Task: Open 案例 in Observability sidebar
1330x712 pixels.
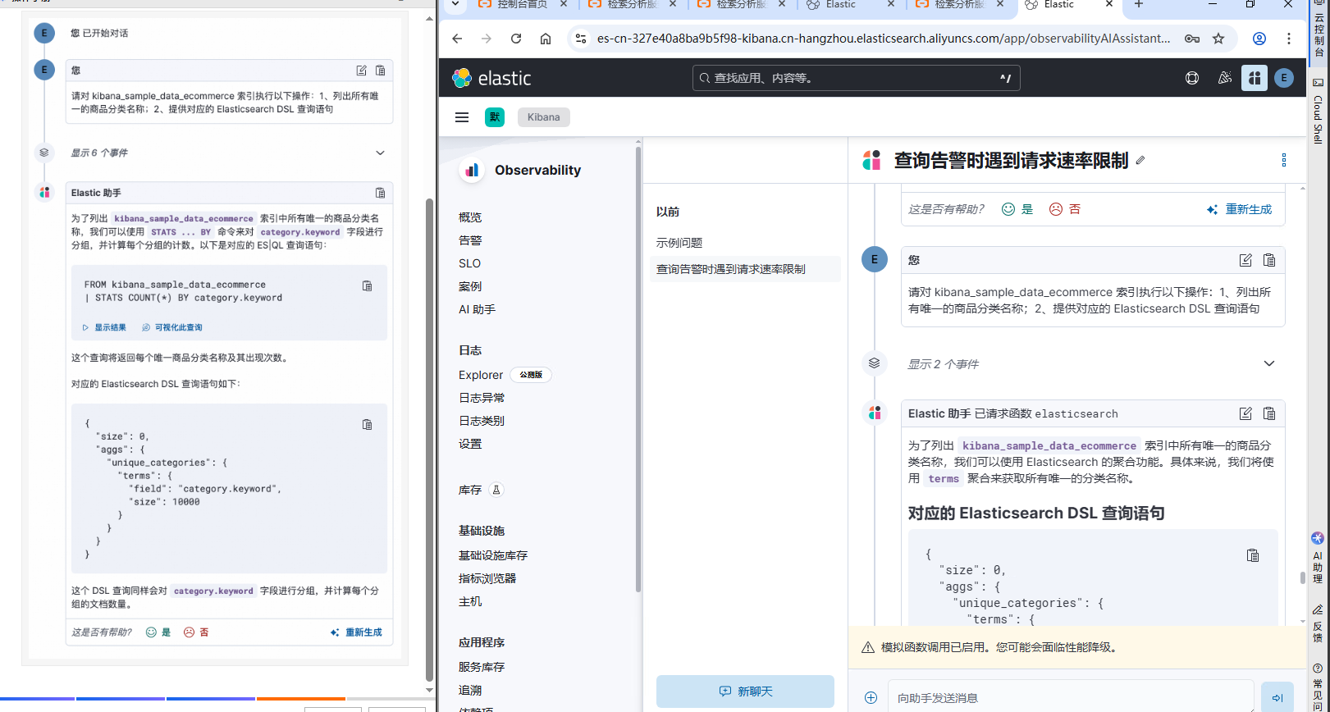Action: (470, 286)
